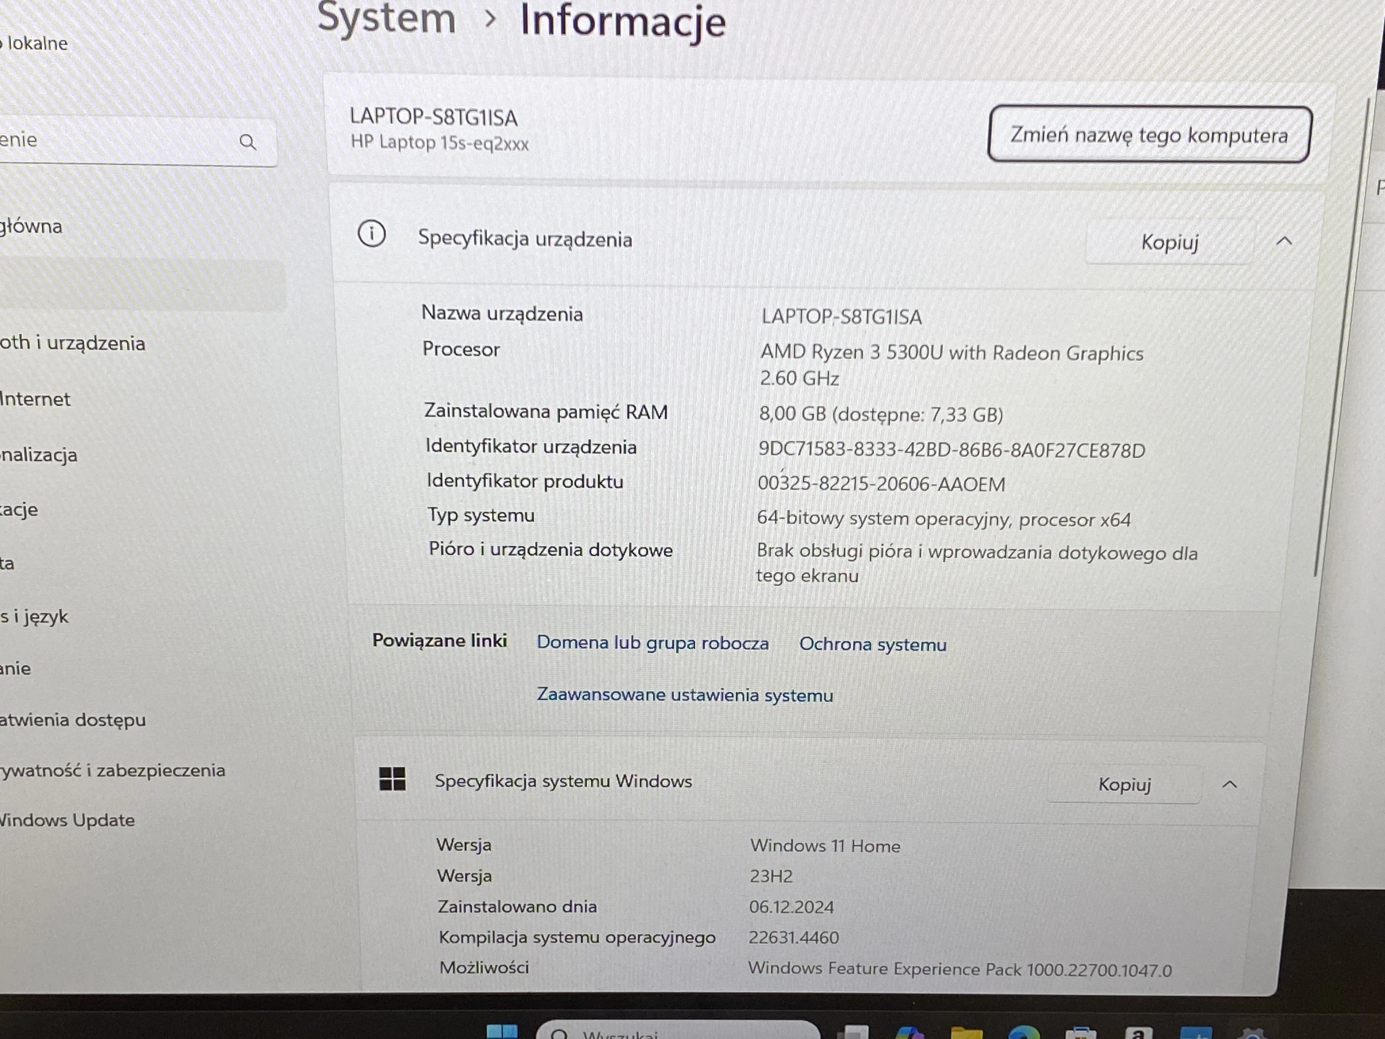Open the Ochrona systemu link
The height and width of the screenshot is (1039, 1385).
[873, 645]
